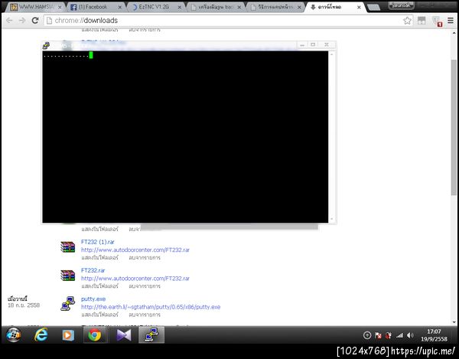The width and height of the screenshot is (459, 359).
Task: Open Visual Studio from taskbar
Action: pyautogui.click(x=123, y=335)
